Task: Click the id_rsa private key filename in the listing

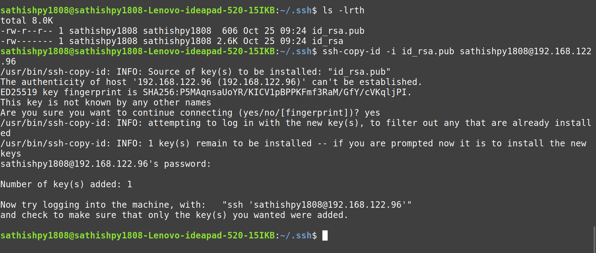Action: 327,41
